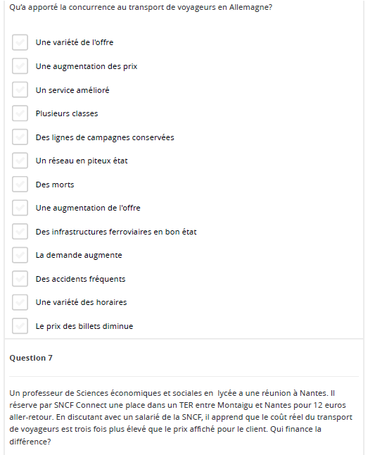Check 'Une augmentation de l'offre' option
368x455 pixels.
click(x=20, y=208)
